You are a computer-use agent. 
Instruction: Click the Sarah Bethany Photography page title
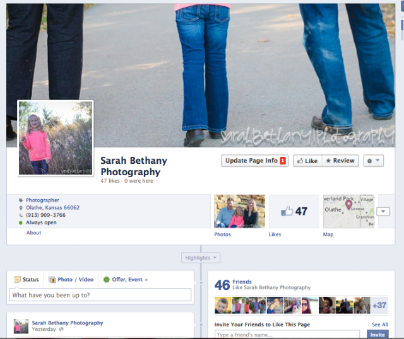(x=134, y=166)
